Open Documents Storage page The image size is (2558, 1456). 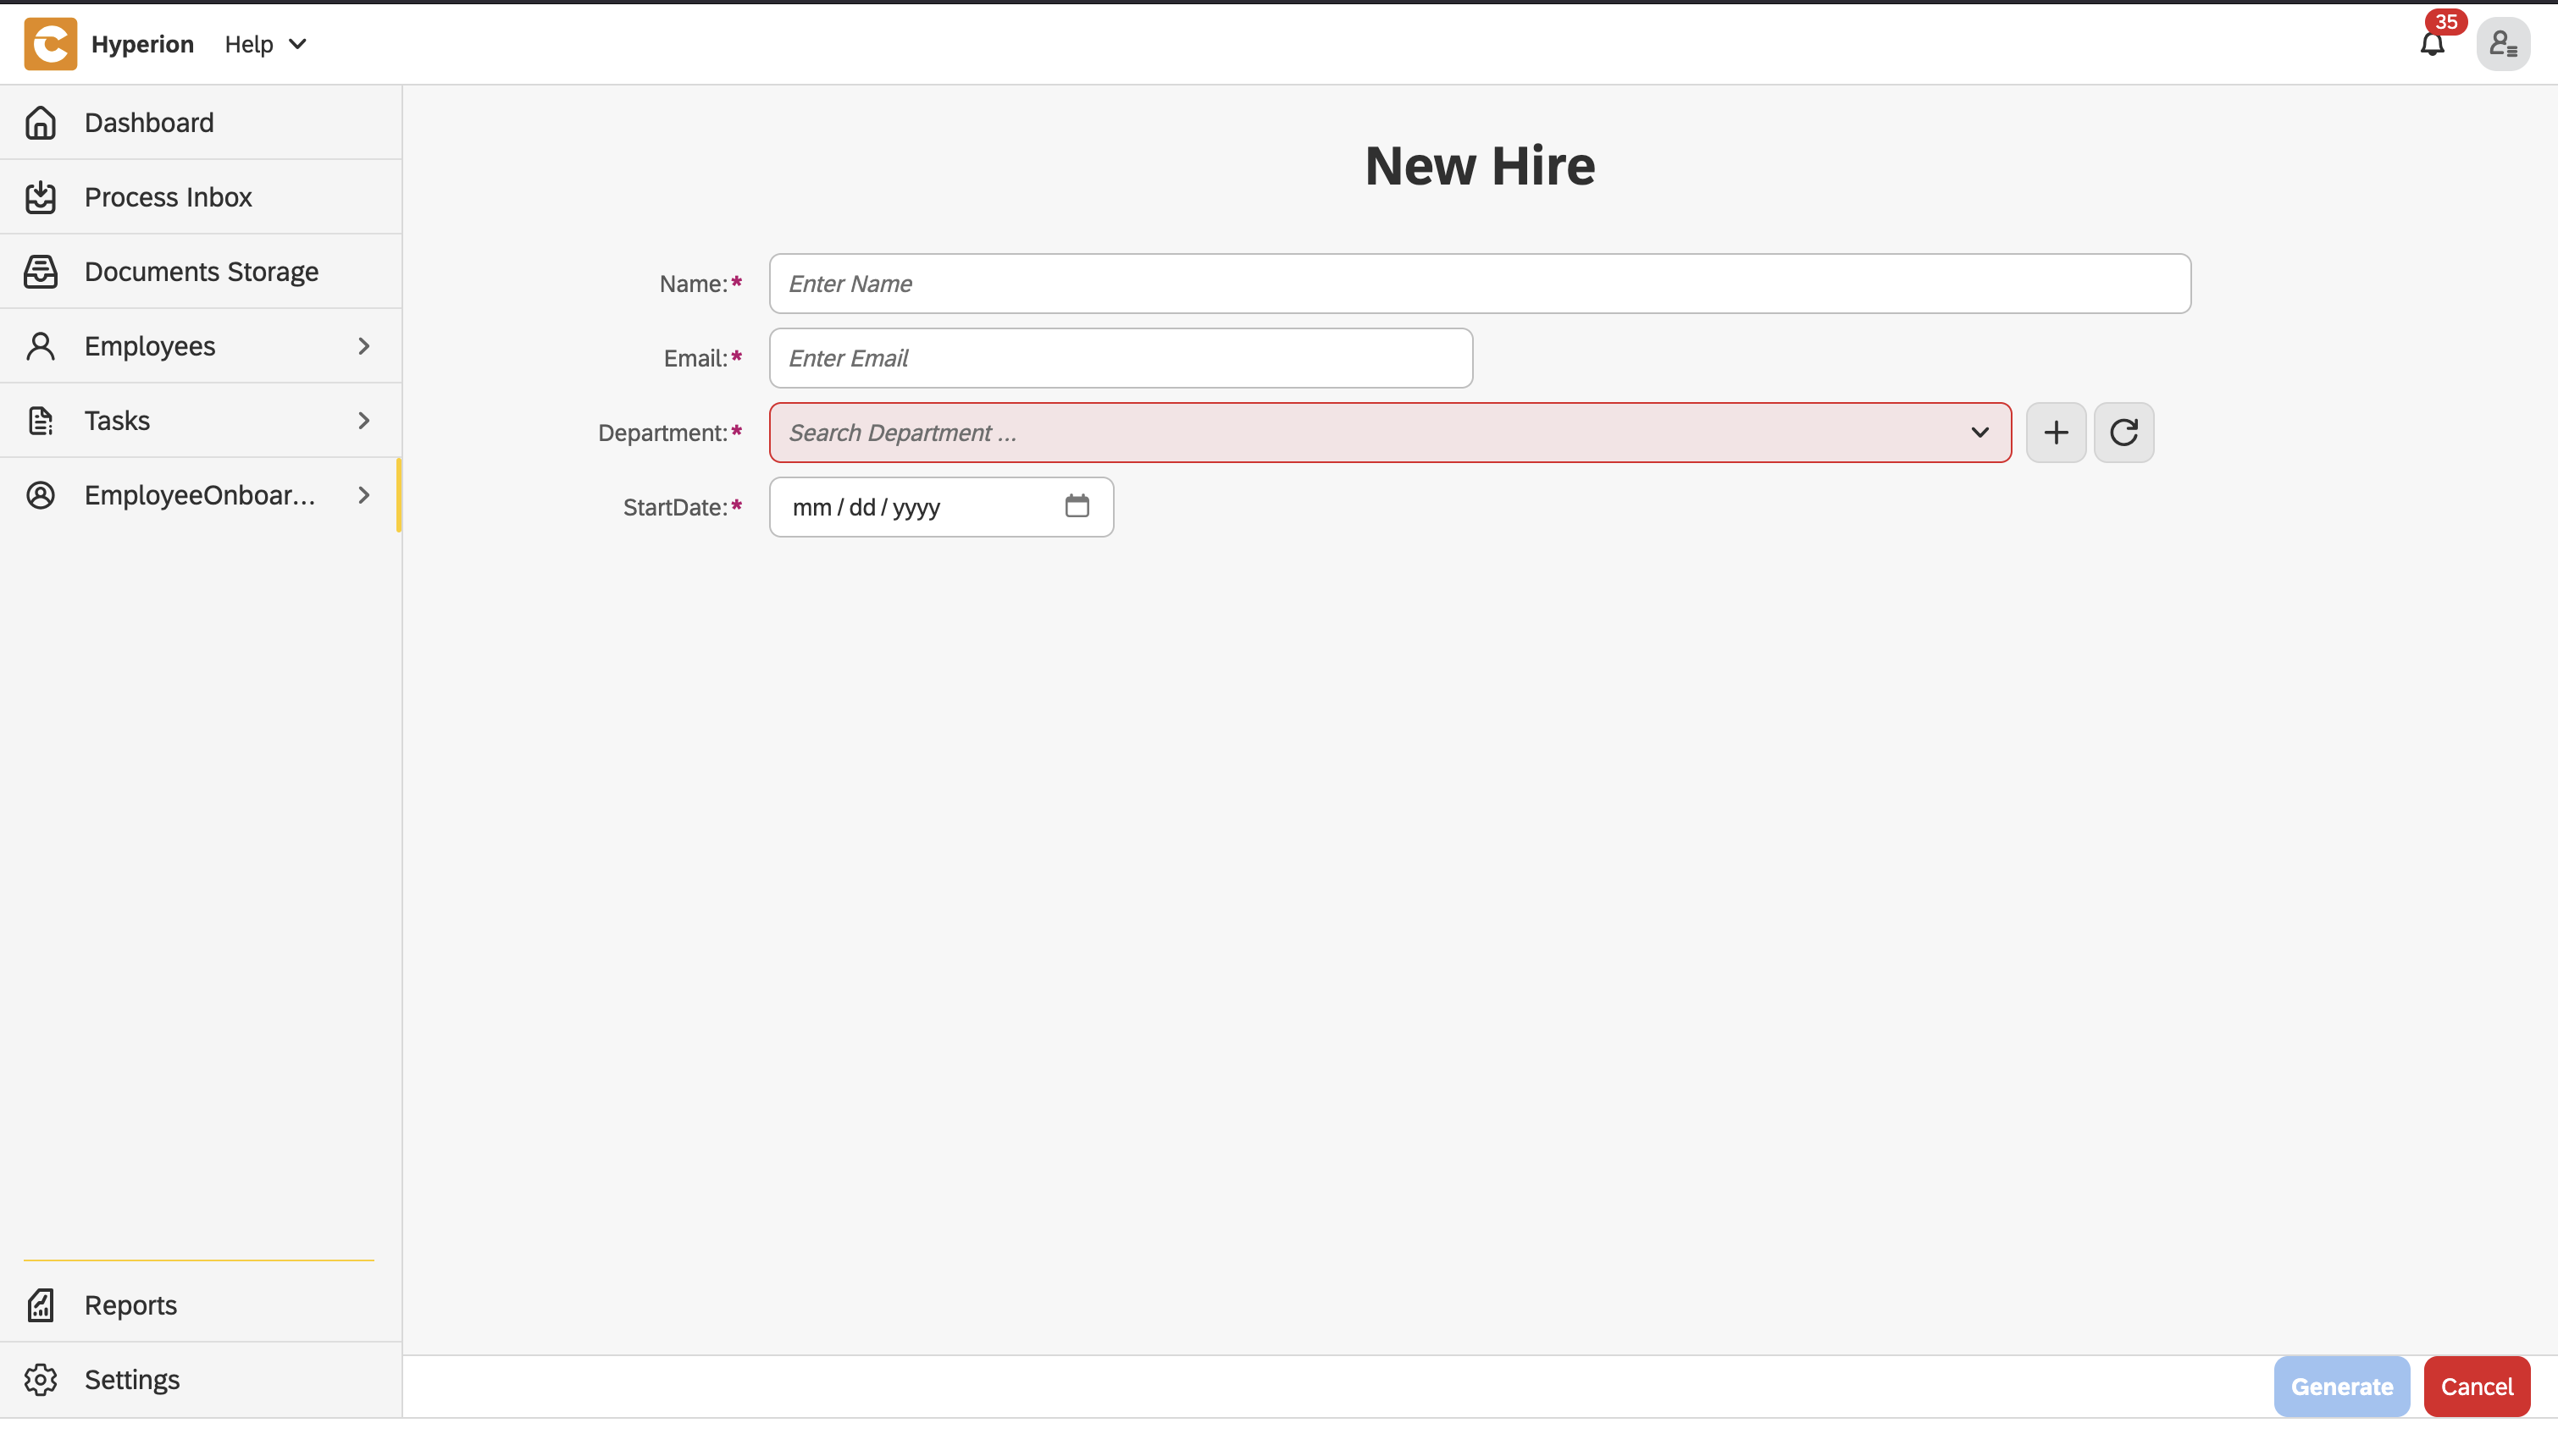(x=200, y=271)
